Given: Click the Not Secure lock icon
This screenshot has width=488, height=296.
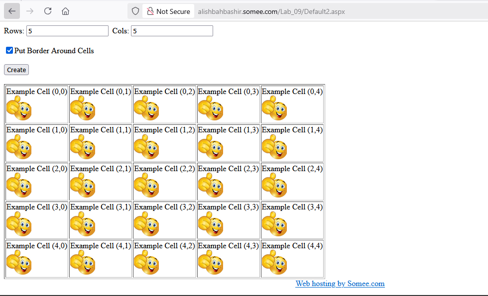Looking at the screenshot, I should point(150,11).
